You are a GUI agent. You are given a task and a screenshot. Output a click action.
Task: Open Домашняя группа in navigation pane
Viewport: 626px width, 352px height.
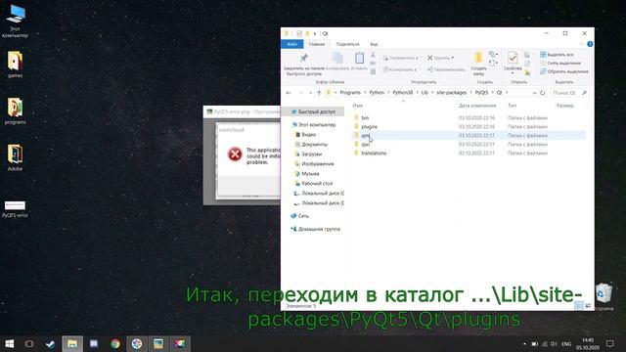coord(315,229)
